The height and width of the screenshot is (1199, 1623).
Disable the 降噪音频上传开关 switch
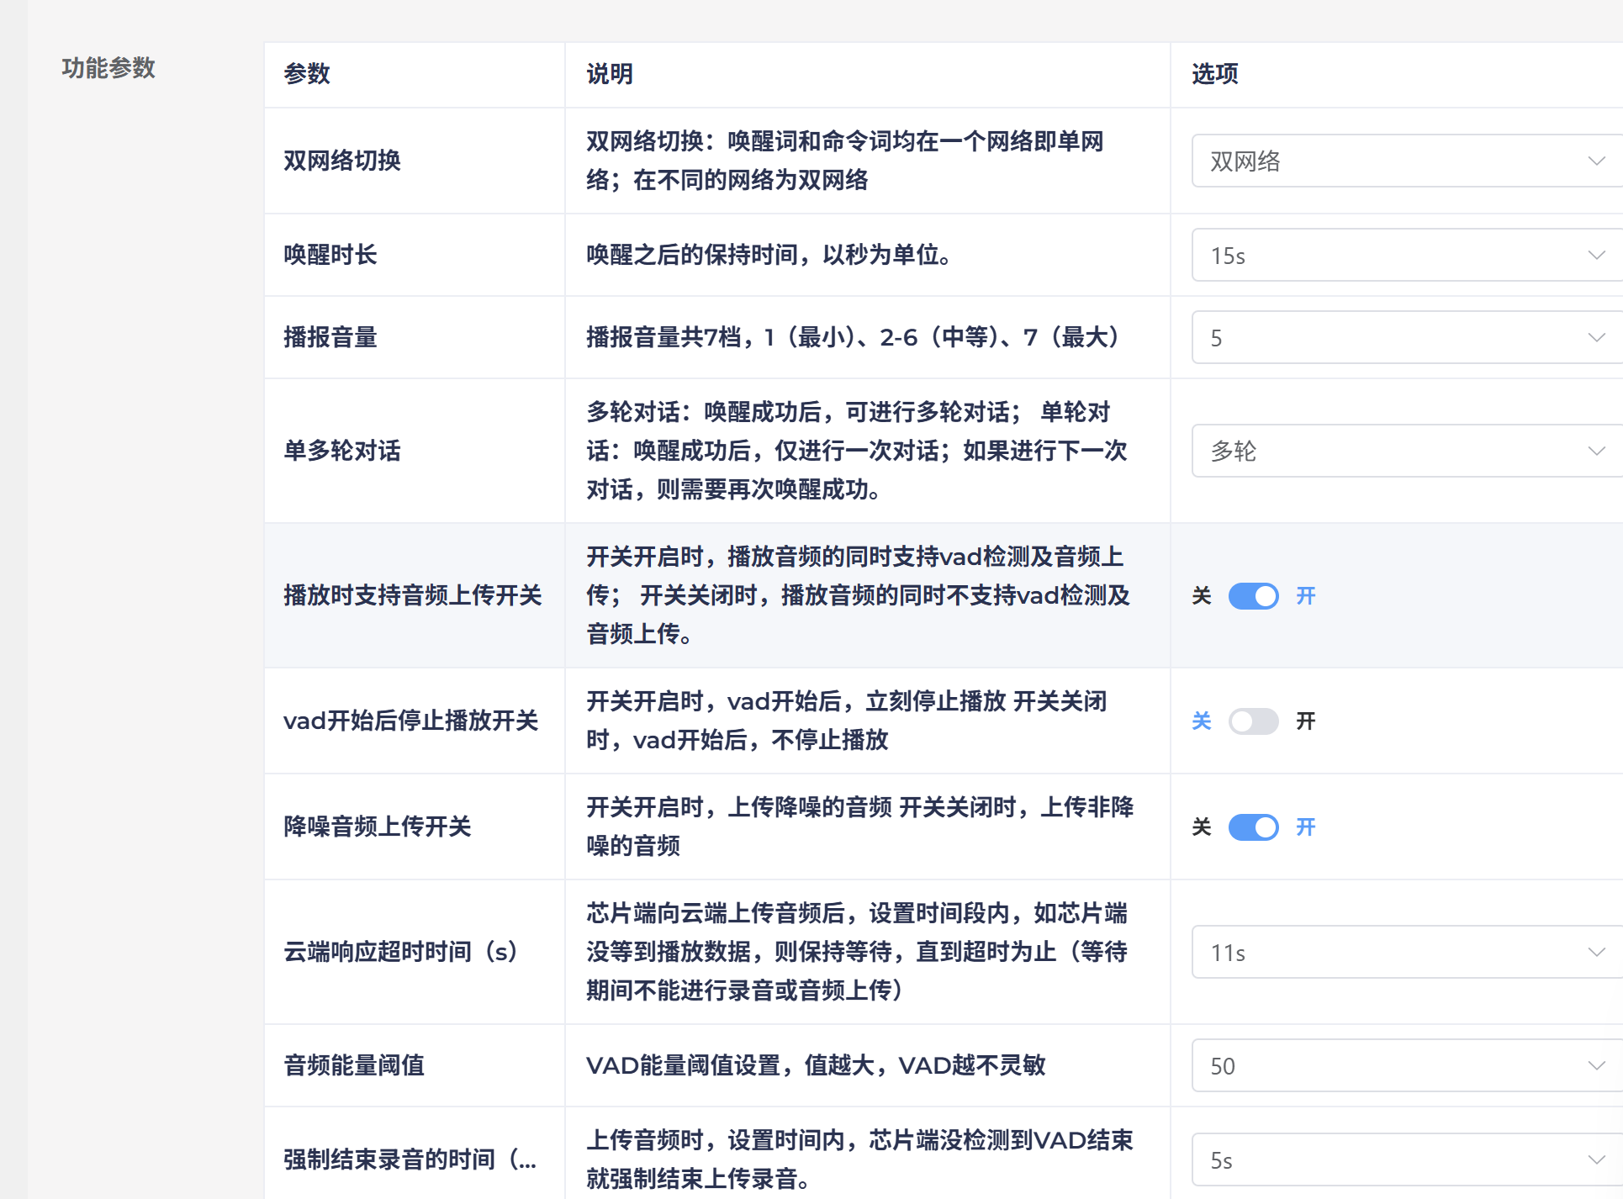1253,827
